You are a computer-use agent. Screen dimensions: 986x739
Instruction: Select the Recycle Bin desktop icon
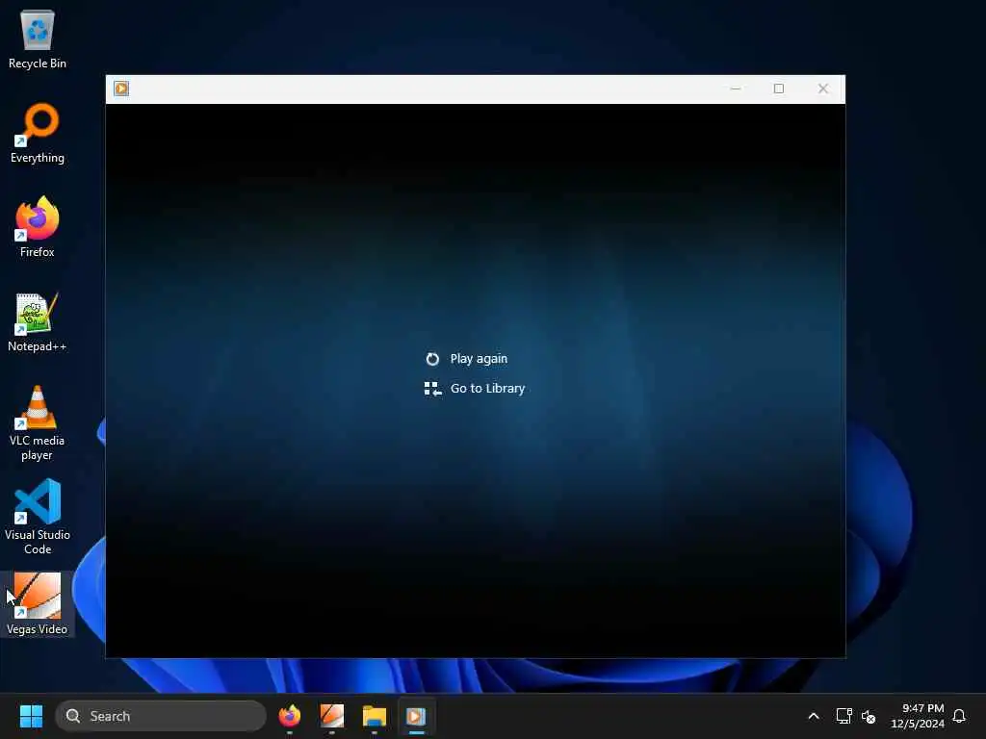click(38, 38)
